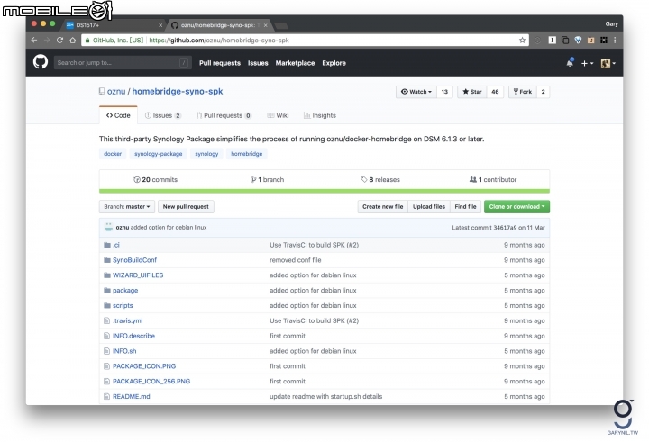Click the stargazers count 46
649x442 pixels.
(x=495, y=92)
